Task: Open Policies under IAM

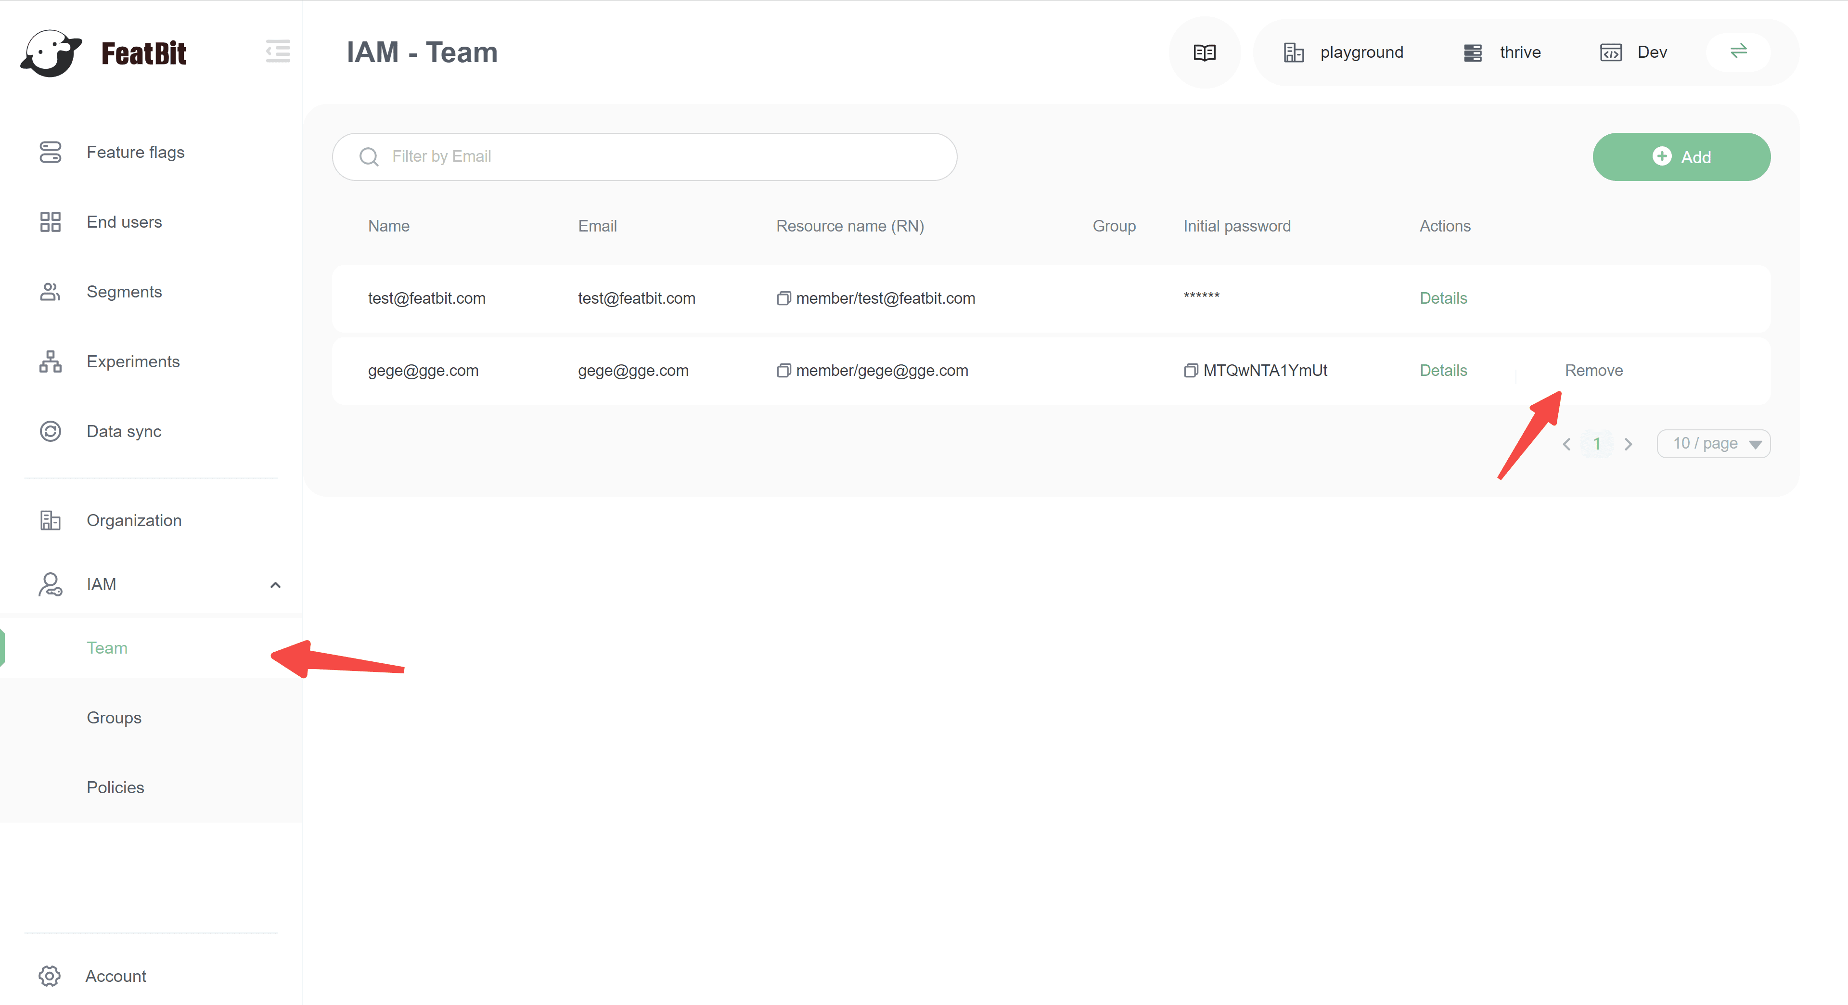Action: [x=115, y=787]
